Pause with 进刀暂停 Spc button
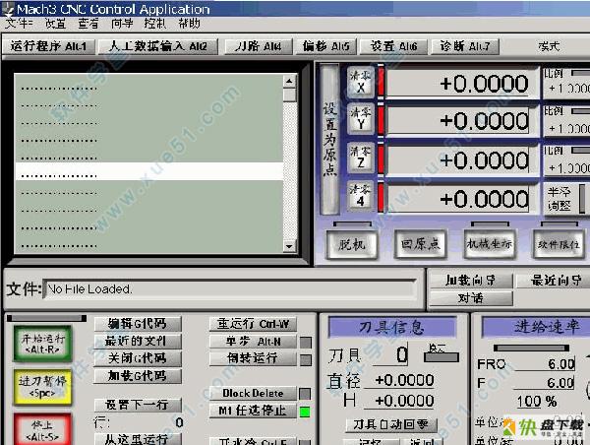The height and width of the screenshot is (445, 590). click(x=42, y=387)
